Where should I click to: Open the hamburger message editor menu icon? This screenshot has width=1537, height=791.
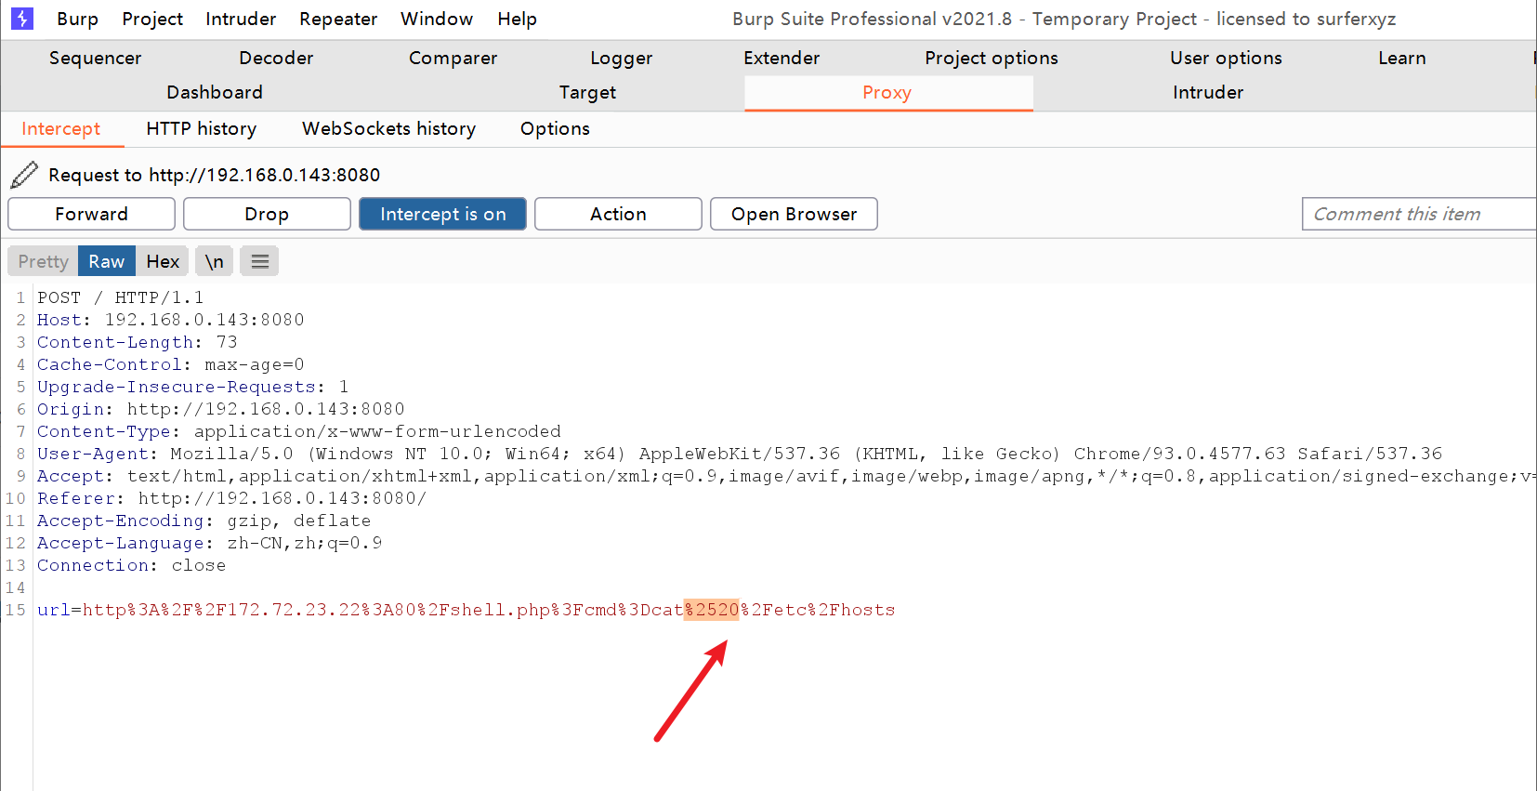click(260, 261)
